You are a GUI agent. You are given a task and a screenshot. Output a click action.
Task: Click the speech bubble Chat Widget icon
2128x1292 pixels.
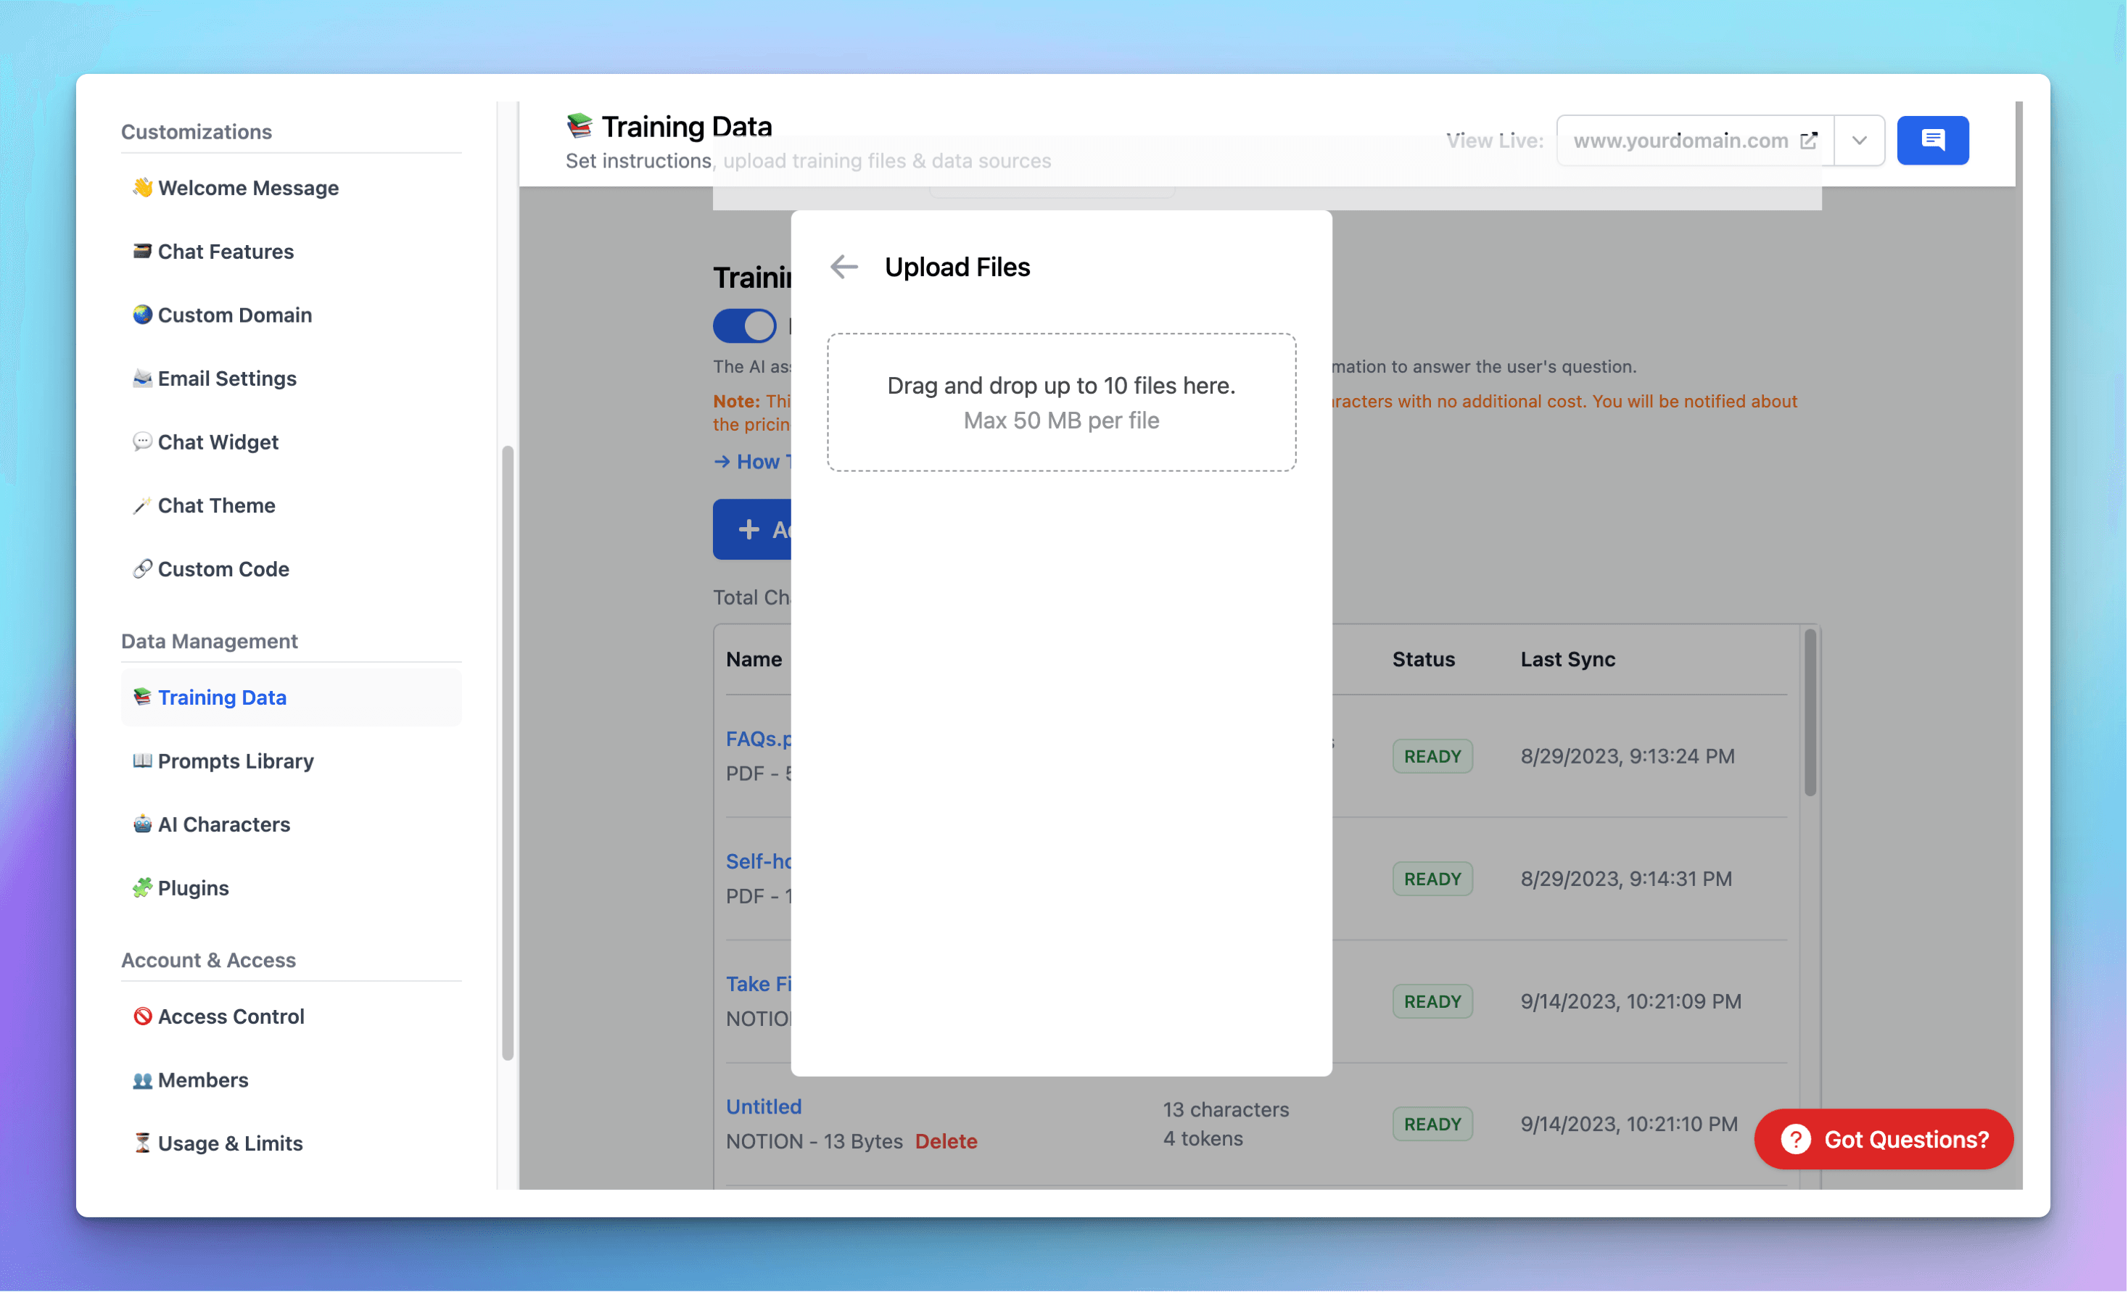pyautogui.click(x=142, y=442)
